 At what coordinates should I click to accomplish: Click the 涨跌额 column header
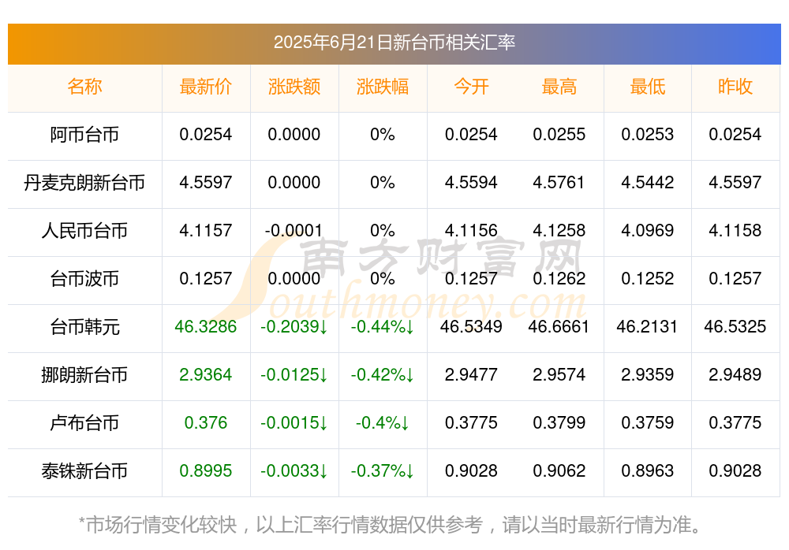click(294, 87)
